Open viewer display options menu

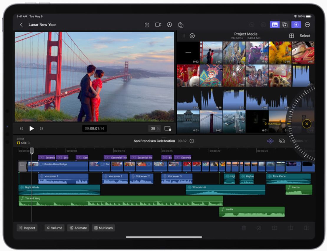tap(168, 128)
